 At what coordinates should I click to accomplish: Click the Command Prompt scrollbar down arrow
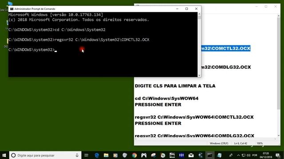(199, 76)
